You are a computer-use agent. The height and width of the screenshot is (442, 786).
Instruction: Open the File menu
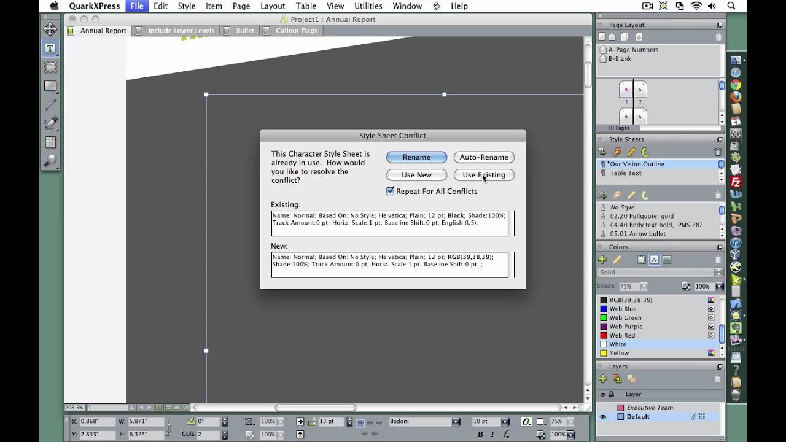pos(137,6)
